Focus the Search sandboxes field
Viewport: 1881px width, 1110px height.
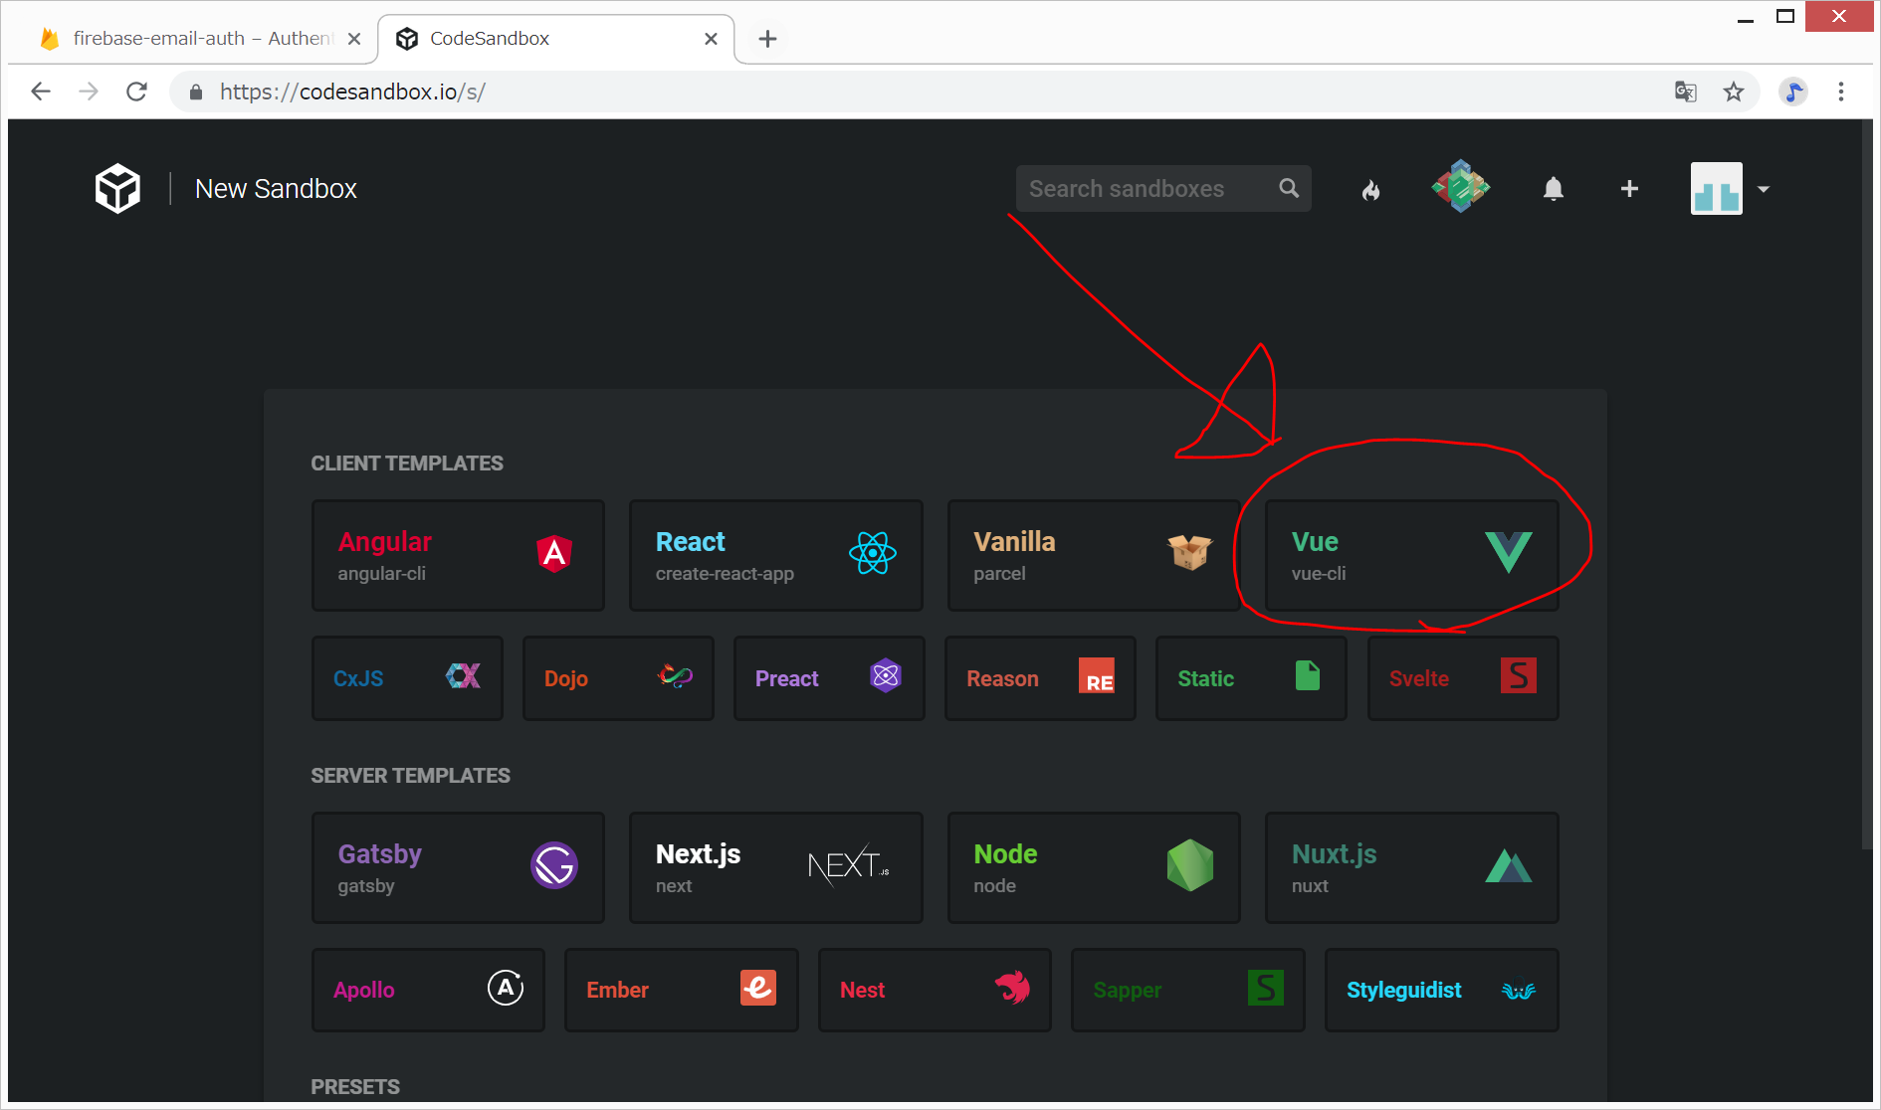pos(1145,189)
